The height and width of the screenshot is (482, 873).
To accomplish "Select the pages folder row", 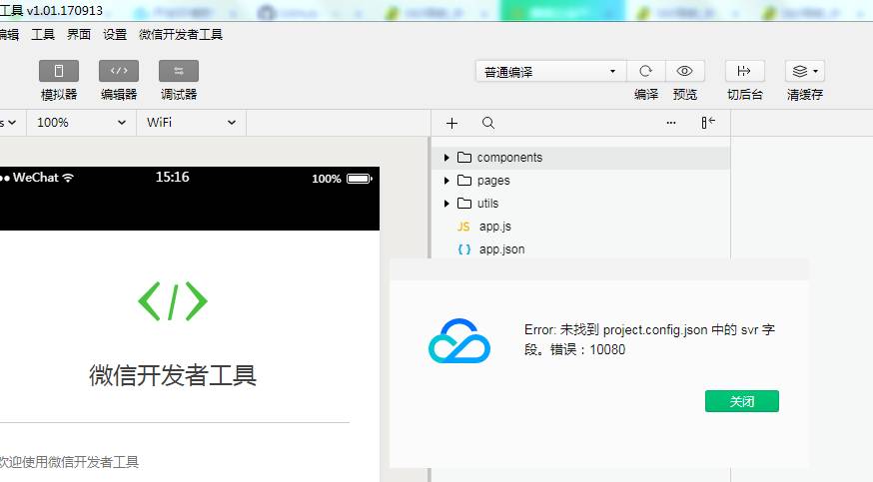I will tap(581, 181).
